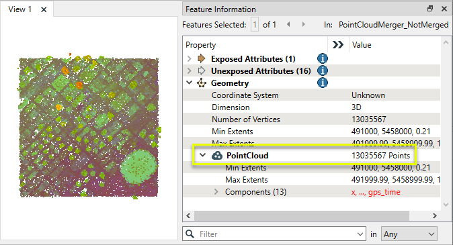Collapse the PointCloud node
This screenshot has height=245, width=453.
coord(203,155)
